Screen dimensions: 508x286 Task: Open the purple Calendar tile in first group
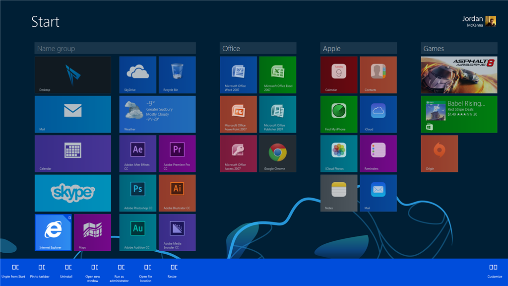click(73, 154)
